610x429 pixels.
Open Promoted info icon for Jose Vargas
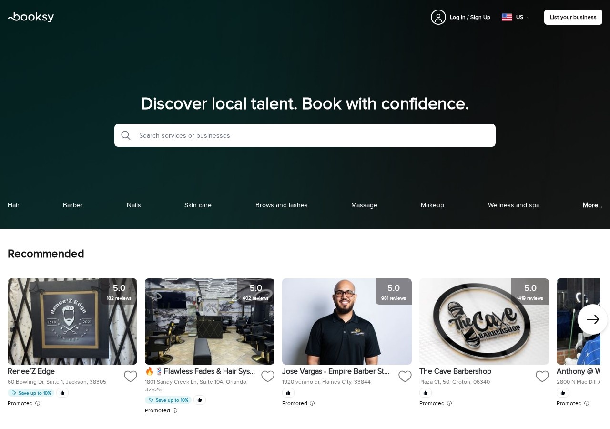coord(312,403)
